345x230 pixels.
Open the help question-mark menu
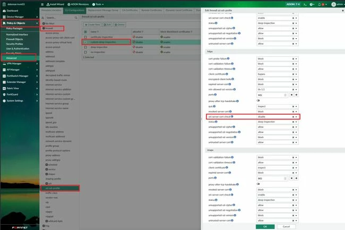(x=312, y=4)
